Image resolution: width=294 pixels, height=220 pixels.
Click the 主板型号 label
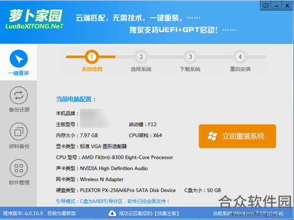[x=67, y=124]
